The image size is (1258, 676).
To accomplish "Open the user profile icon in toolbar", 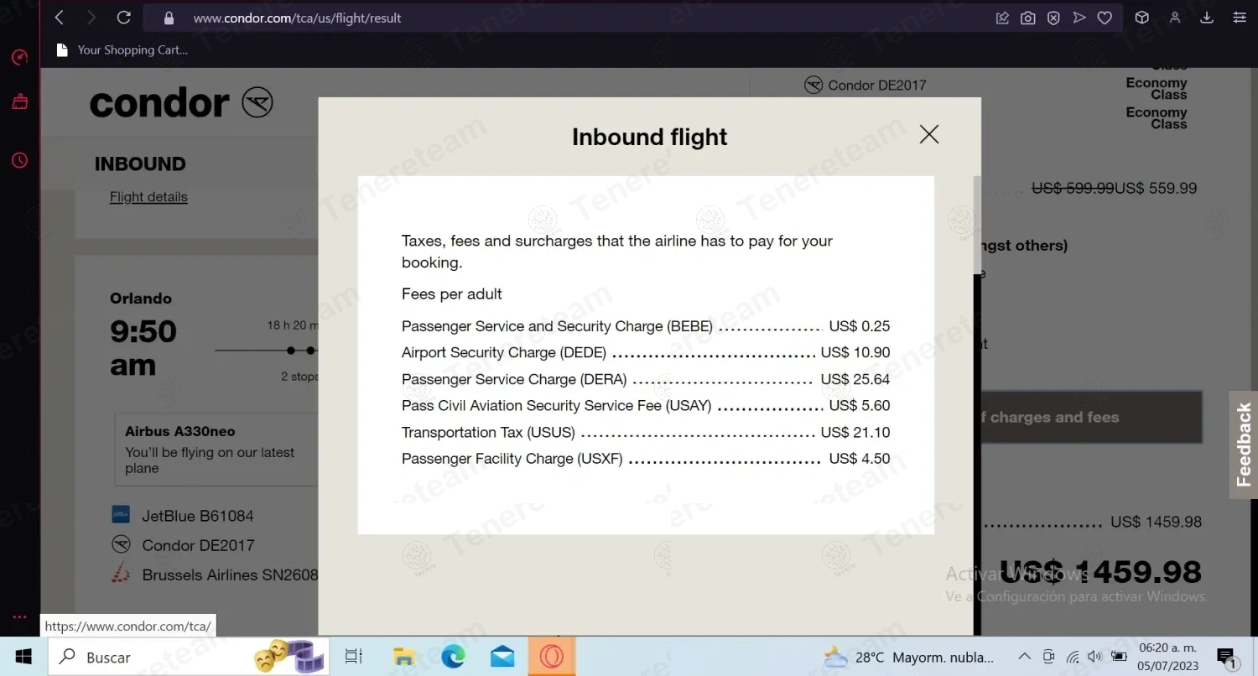I will click(1175, 18).
